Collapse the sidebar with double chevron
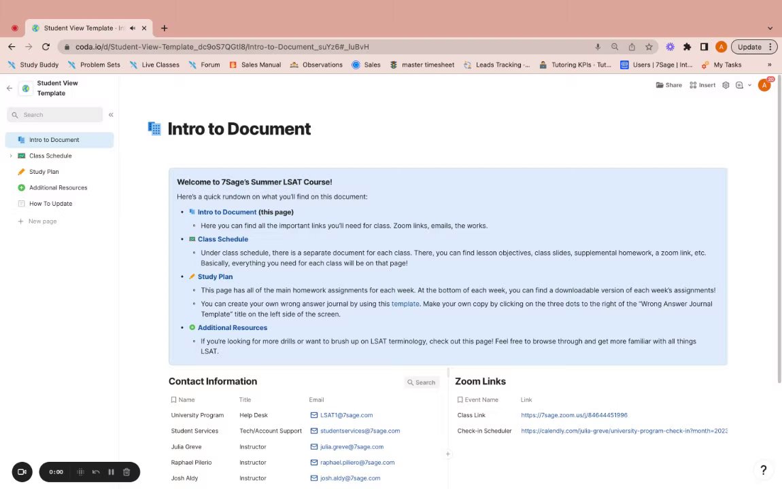 (x=111, y=115)
